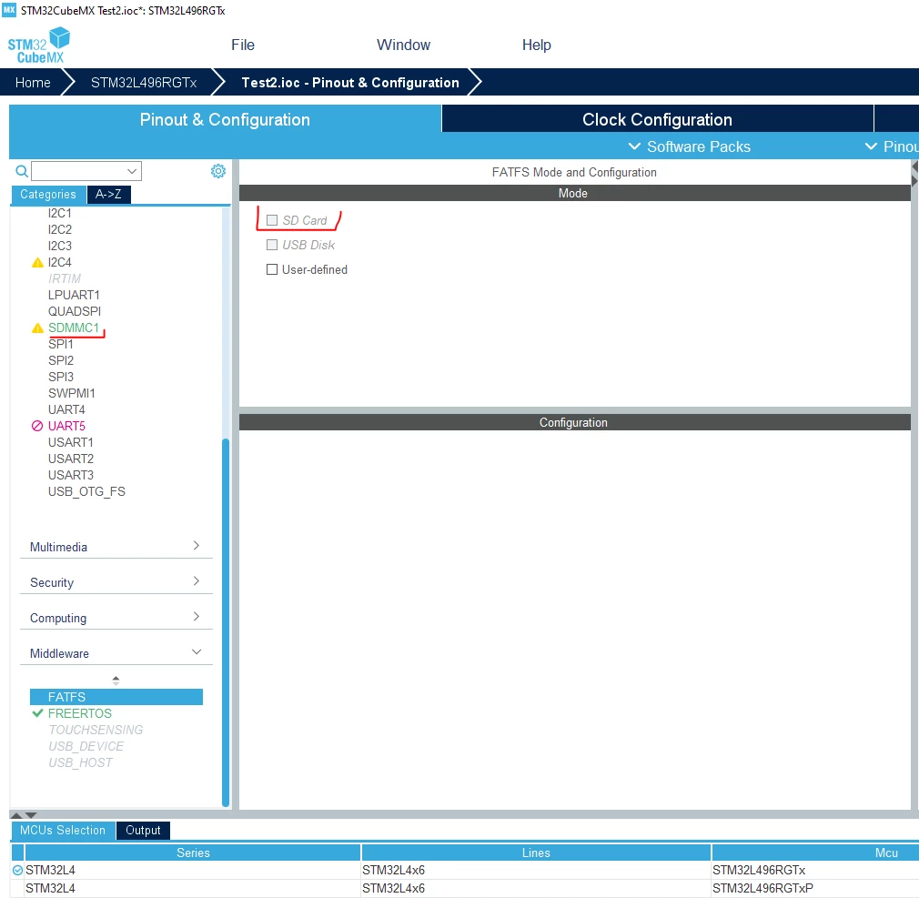
Task: Select the I2C4 peripheral
Action: coord(60,263)
